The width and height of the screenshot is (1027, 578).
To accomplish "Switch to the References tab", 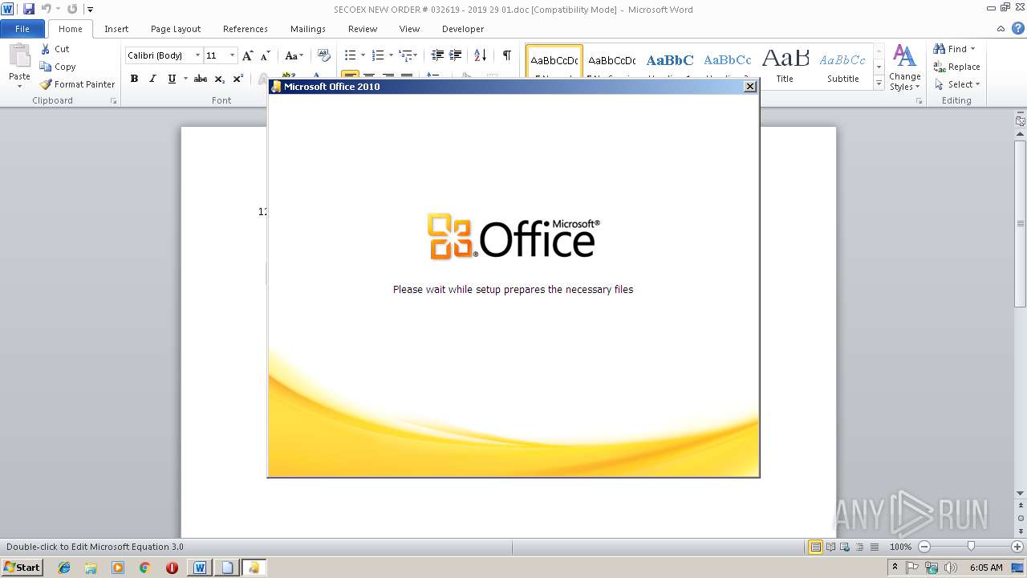I will [x=246, y=29].
